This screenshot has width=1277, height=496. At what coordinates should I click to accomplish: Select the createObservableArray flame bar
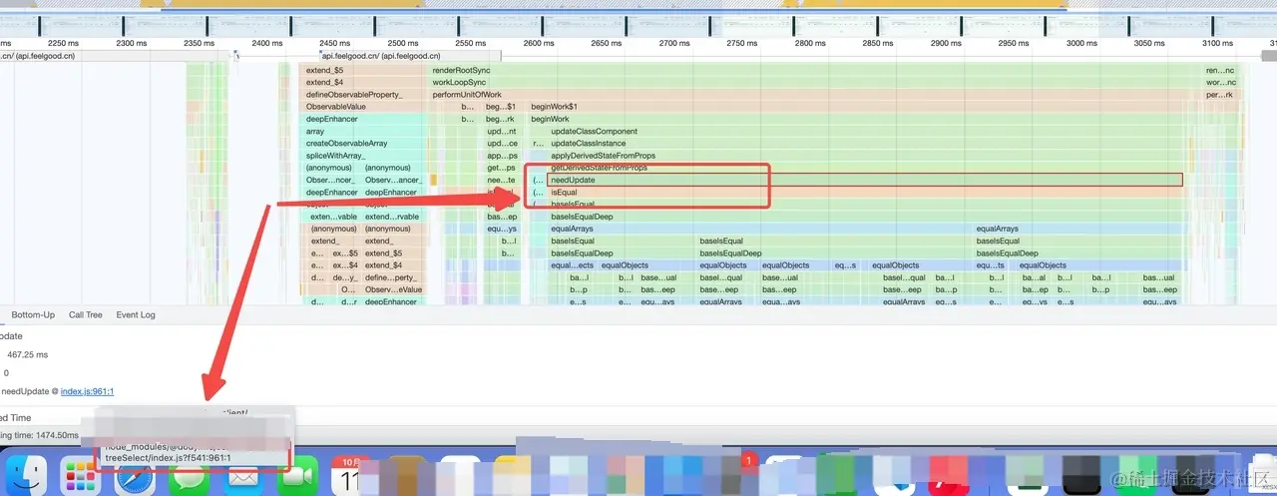[x=363, y=144]
